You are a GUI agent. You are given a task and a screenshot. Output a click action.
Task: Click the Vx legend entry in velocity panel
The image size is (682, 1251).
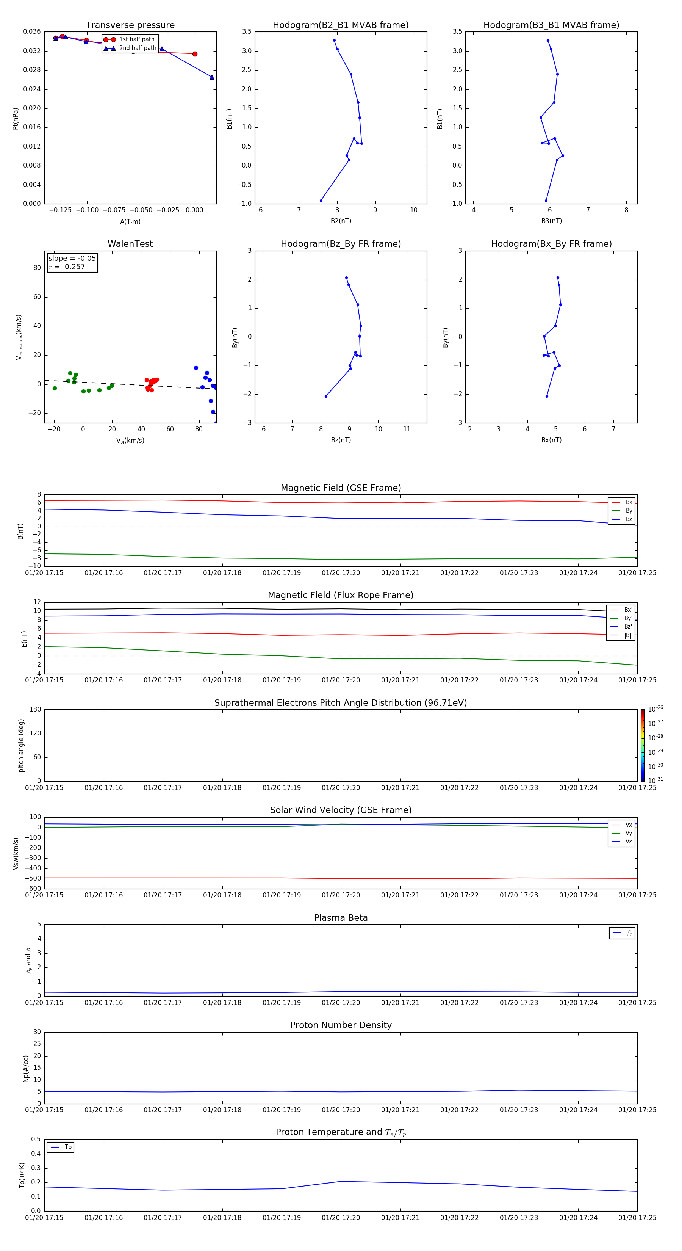(622, 825)
